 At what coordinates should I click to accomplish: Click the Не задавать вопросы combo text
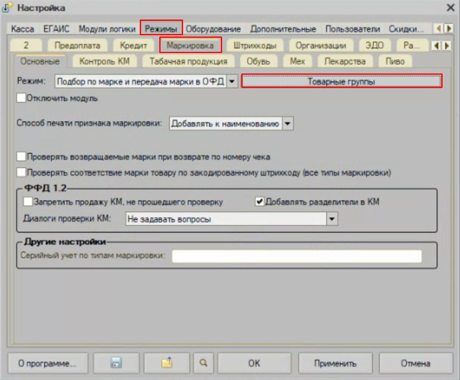(x=226, y=219)
